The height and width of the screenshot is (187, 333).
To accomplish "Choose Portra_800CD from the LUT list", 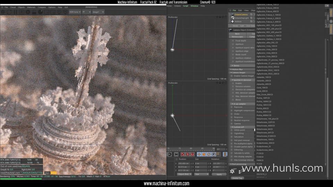I will [263, 108].
